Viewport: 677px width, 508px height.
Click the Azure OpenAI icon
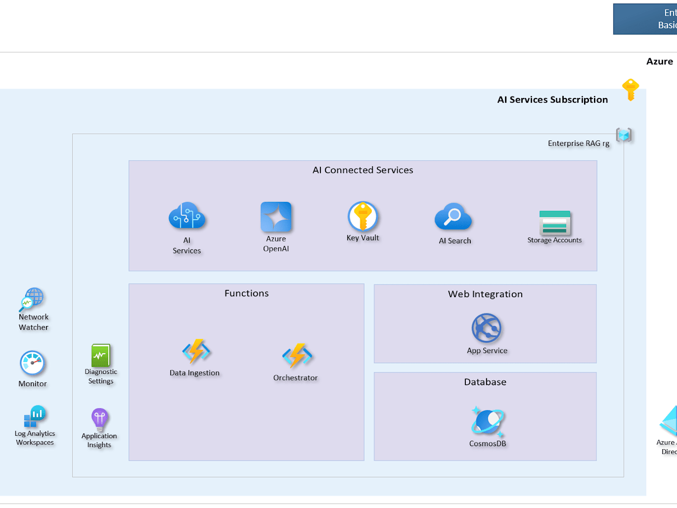tap(276, 217)
